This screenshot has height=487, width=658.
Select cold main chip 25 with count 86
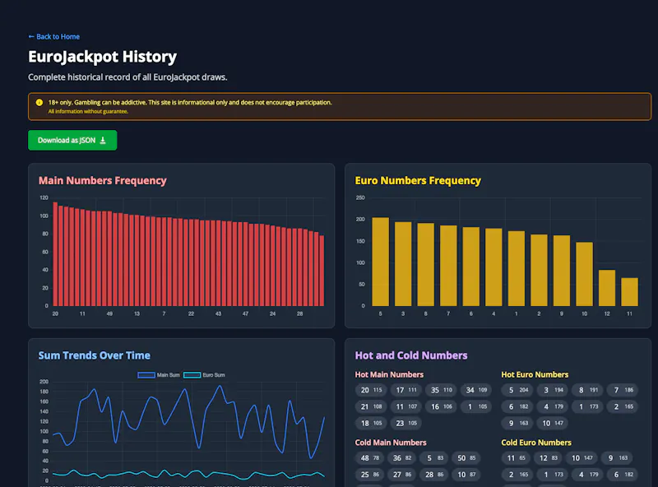click(x=369, y=475)
